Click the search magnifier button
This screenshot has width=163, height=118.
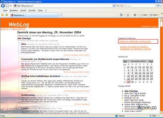coord(158,6)
